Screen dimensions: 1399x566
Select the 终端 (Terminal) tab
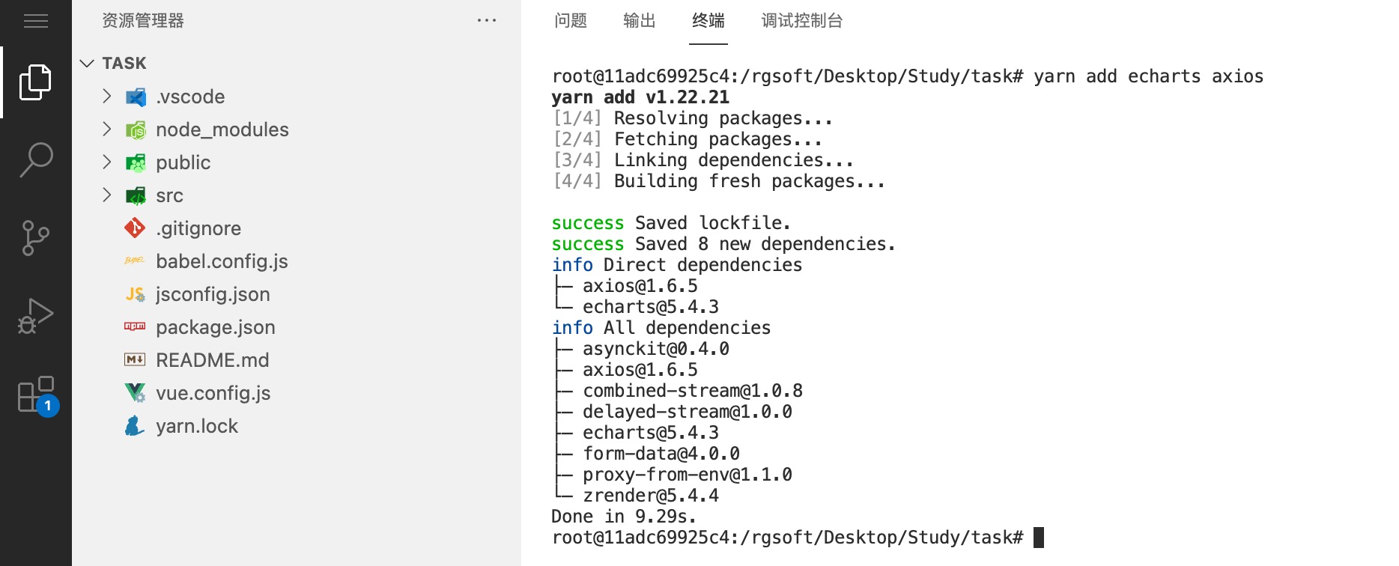coord(708,21)
